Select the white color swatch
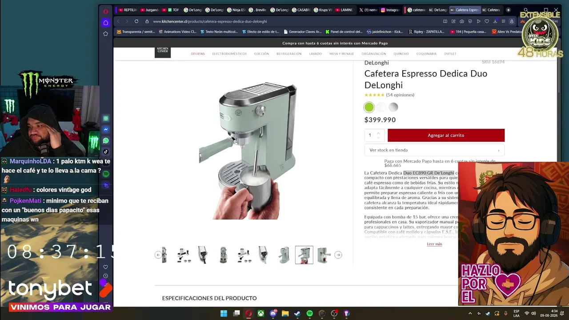The height and width of the screenshot is (320, 569). coord(381,107)
